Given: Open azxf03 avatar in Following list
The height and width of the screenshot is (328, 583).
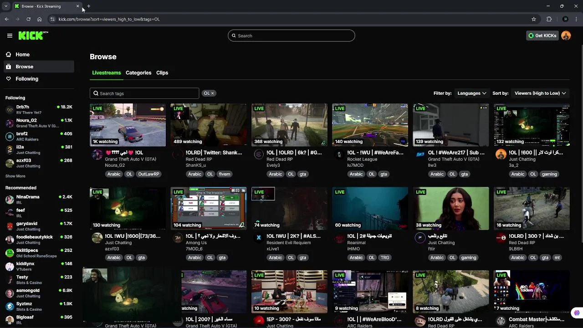Looking at the screenshot, I should 10,163.
